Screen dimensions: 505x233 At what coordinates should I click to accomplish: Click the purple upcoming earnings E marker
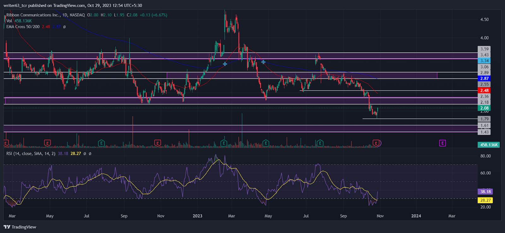point(442,143)
